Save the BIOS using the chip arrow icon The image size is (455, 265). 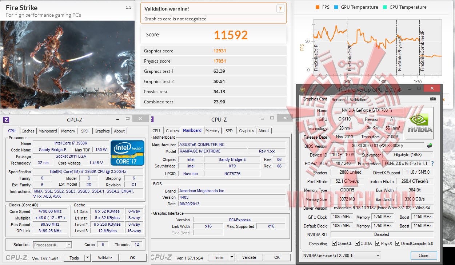click(x=430, y=146)
